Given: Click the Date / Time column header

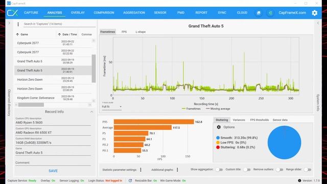Looking at the screenshot, I should 69,34.
